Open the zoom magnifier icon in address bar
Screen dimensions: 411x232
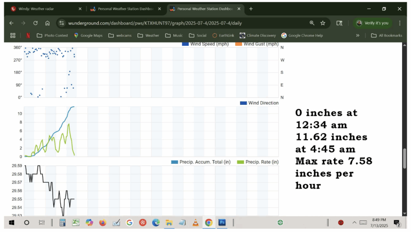click(312, 23)
